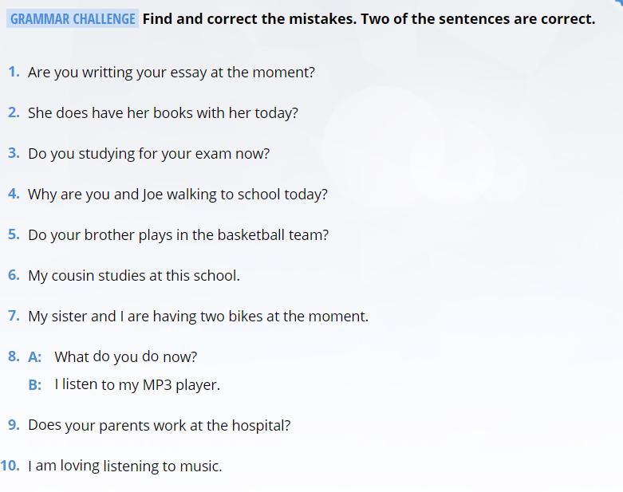Click sentence 'Do your brother plays in the basketball team?'
The width and height of the screenshot is (623, 492).
click(x=178, y=235)
